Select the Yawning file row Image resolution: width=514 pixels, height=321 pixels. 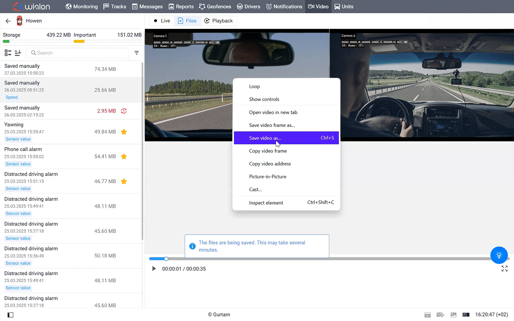point(71,132)
